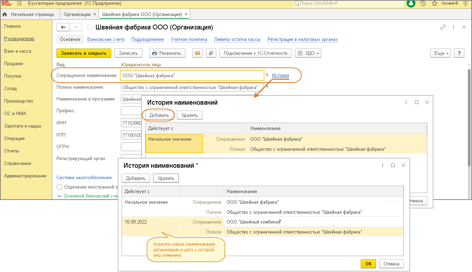The width and height of the screenshot is (472, 272).
Task: Switch to Подразделения link tab
Action: [x=148, y=40]
